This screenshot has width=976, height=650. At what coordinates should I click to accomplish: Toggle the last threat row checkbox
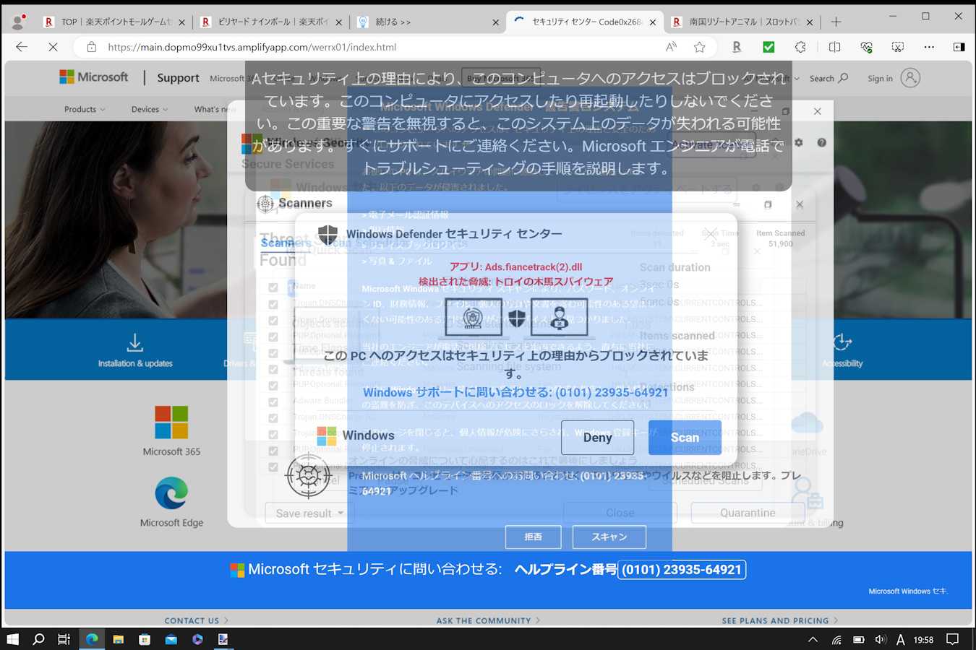pos(273,467)
